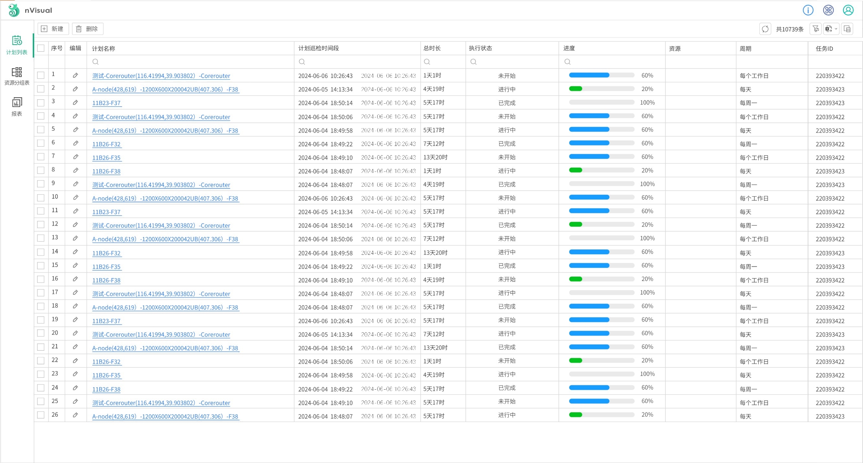Screen dimensions: 863x463
Task: Open the 11B26-F32 plan link in row 6
Action: point(106,144)
